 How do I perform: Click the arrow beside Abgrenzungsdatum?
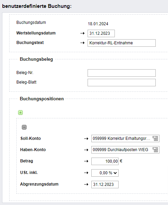click(x=86, y=185)
